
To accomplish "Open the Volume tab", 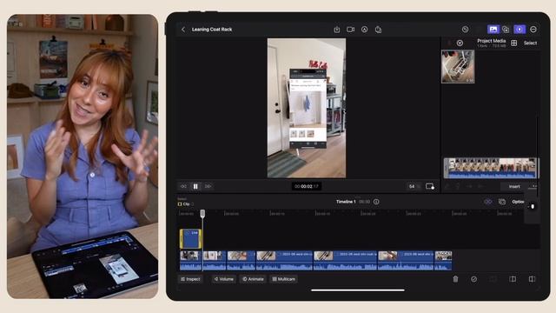I will [x=224, y=279].
